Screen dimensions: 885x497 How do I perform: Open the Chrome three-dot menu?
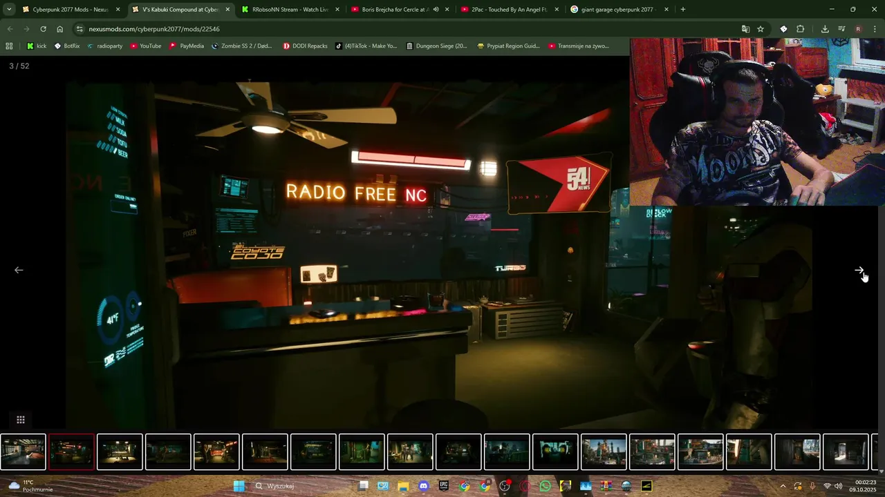pos(875,29)
